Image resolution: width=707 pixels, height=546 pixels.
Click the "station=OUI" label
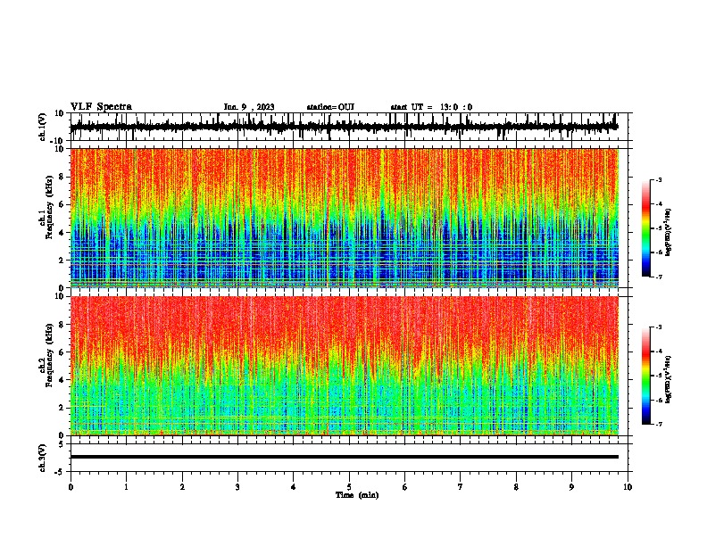click(x=330, y=107)
